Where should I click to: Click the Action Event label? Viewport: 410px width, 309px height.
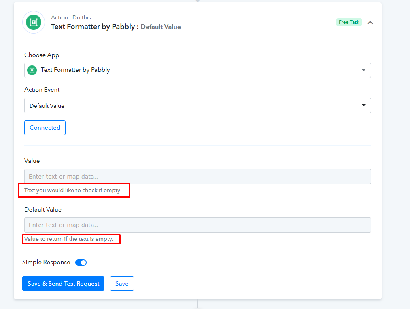click(x=42, y=90)
